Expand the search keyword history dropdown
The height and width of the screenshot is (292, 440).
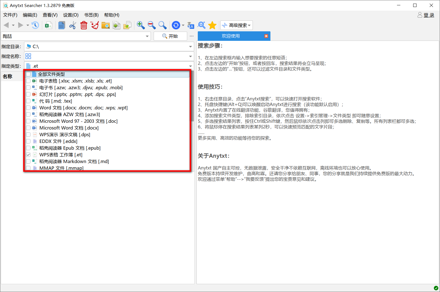pyautogui.click(x=147, y=36)
